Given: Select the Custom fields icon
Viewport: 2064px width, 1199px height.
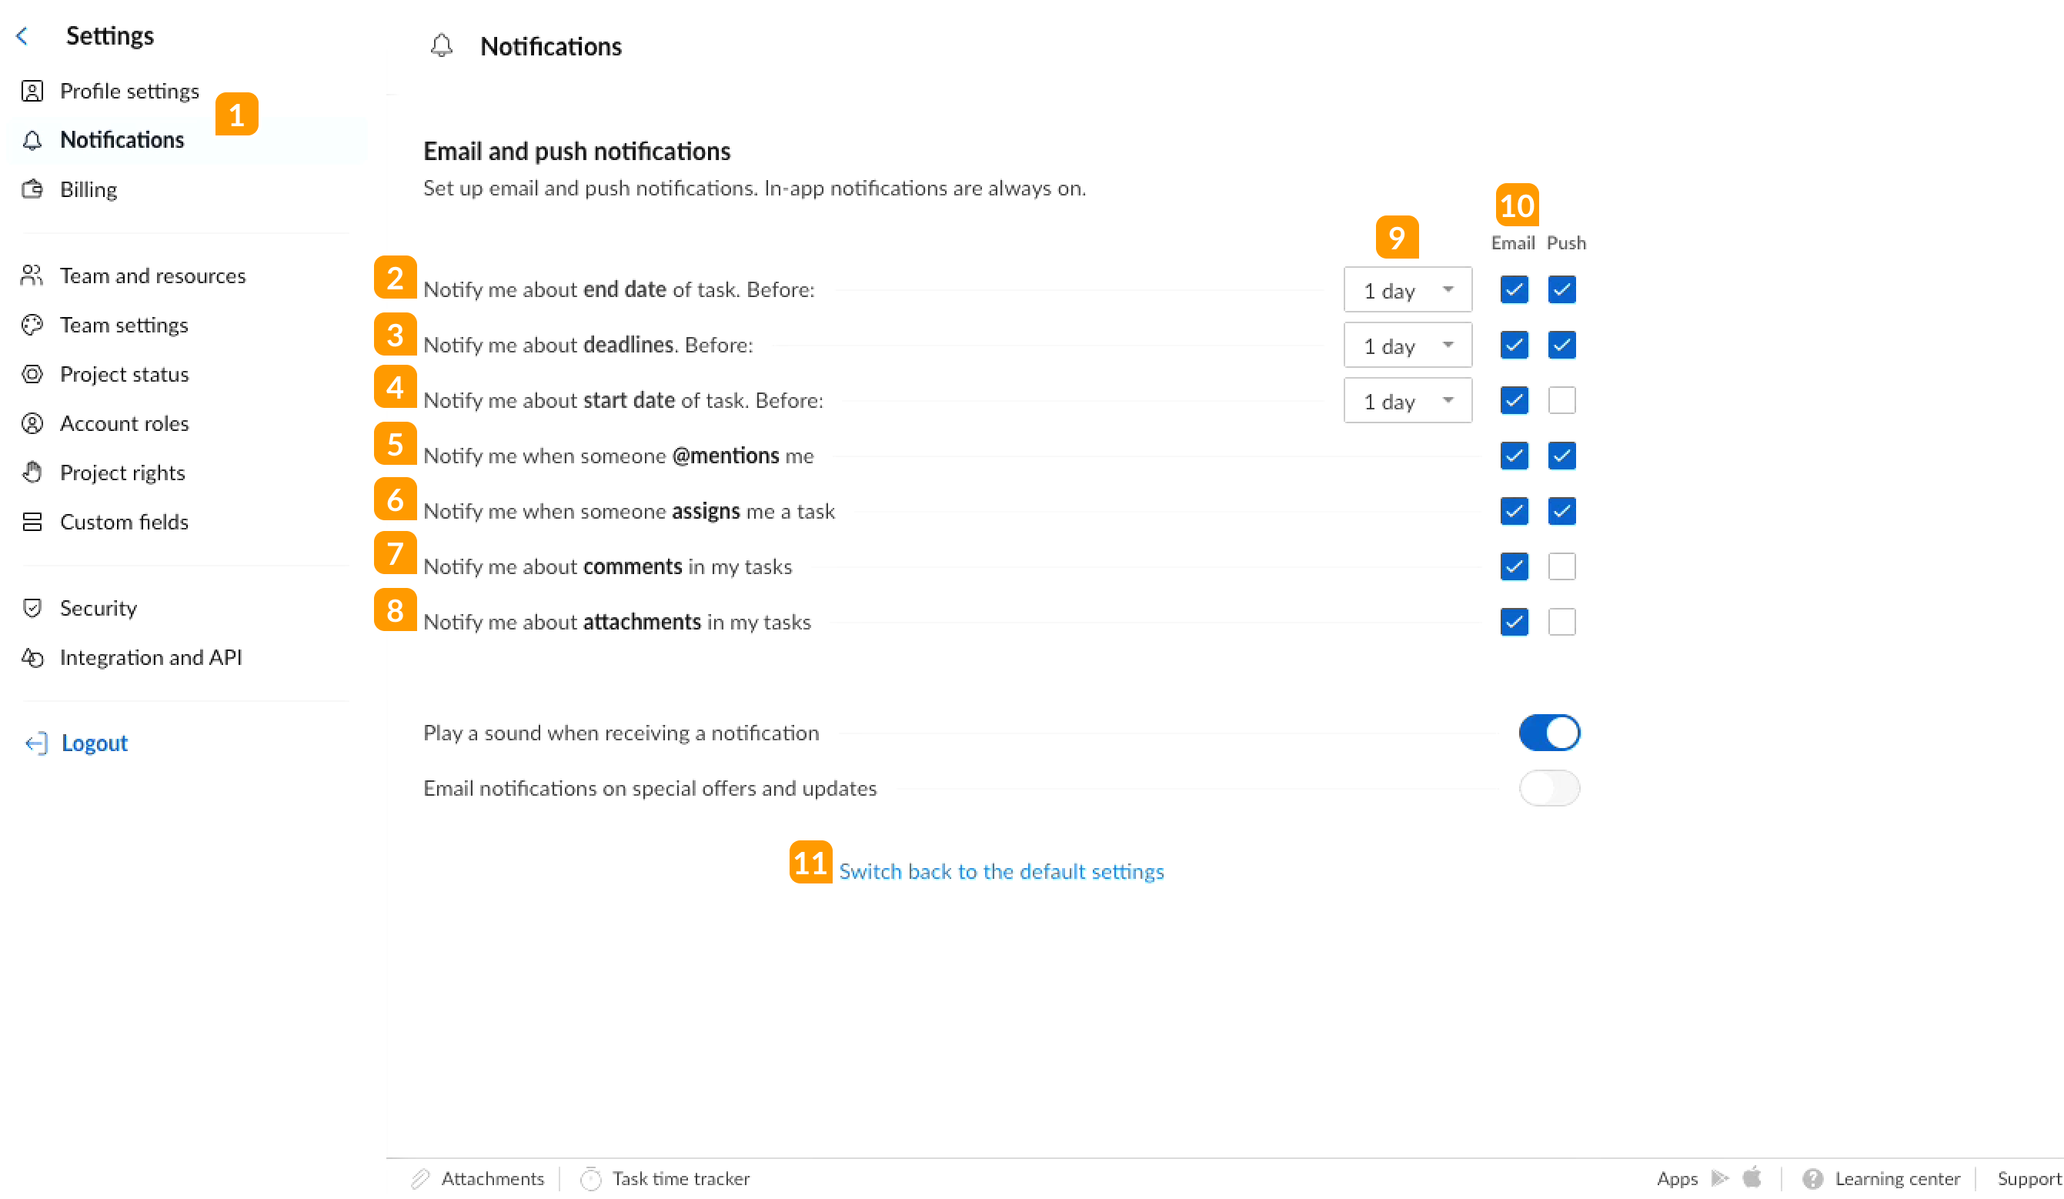Looking at the screenshot, I should (33, 522).
